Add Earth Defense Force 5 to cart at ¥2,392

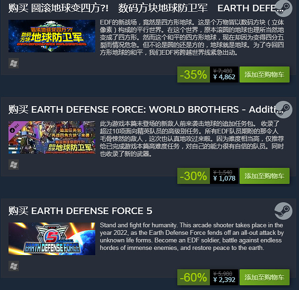pyautogui.click(x=265, y=277)
